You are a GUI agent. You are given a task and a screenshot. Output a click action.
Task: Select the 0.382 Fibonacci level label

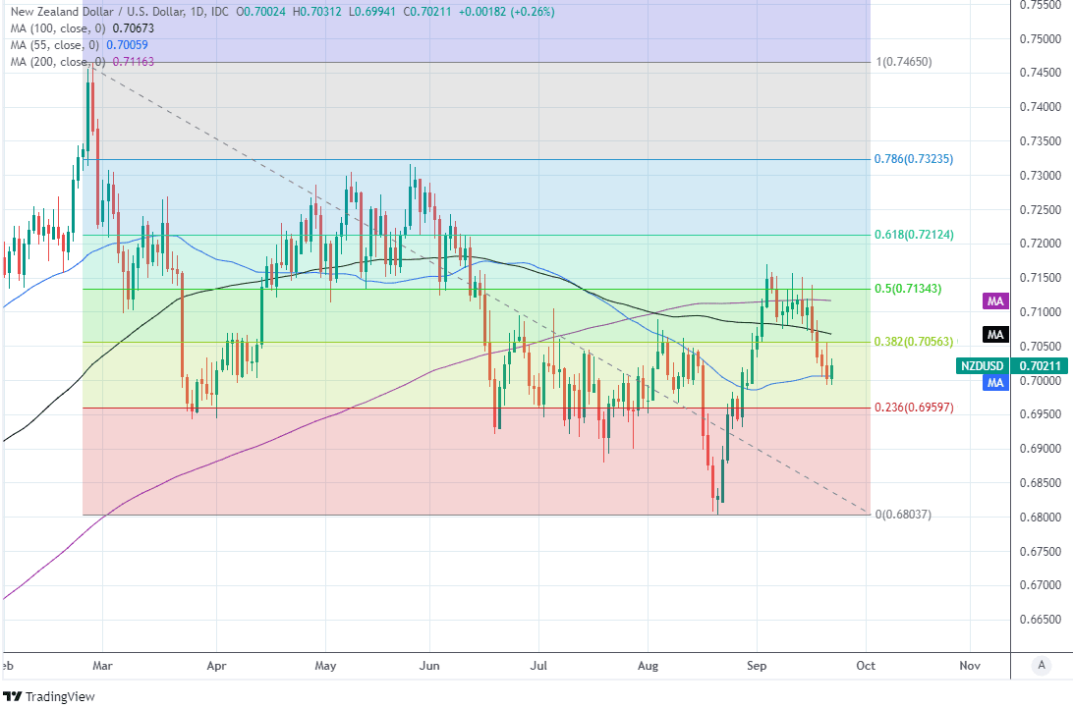pyautogui.click(x=914, y=342)
